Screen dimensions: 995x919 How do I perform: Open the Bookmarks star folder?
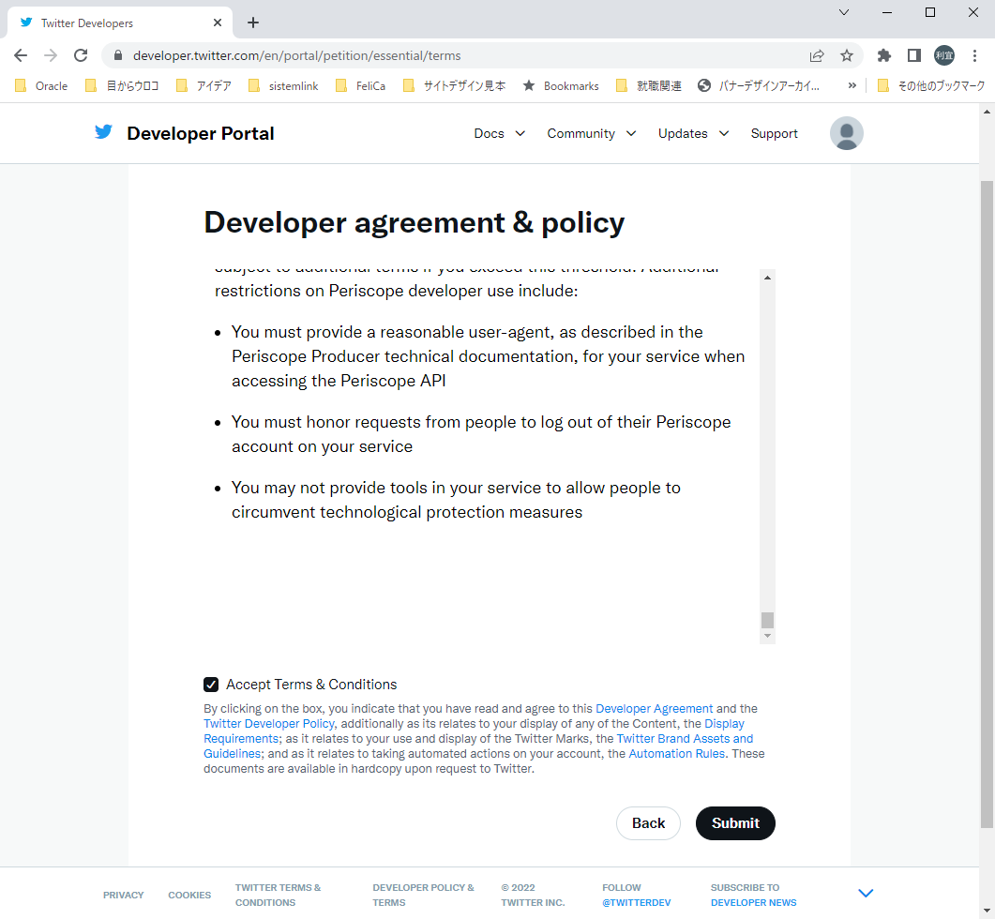pyautogui.click(x=560, y=85)
